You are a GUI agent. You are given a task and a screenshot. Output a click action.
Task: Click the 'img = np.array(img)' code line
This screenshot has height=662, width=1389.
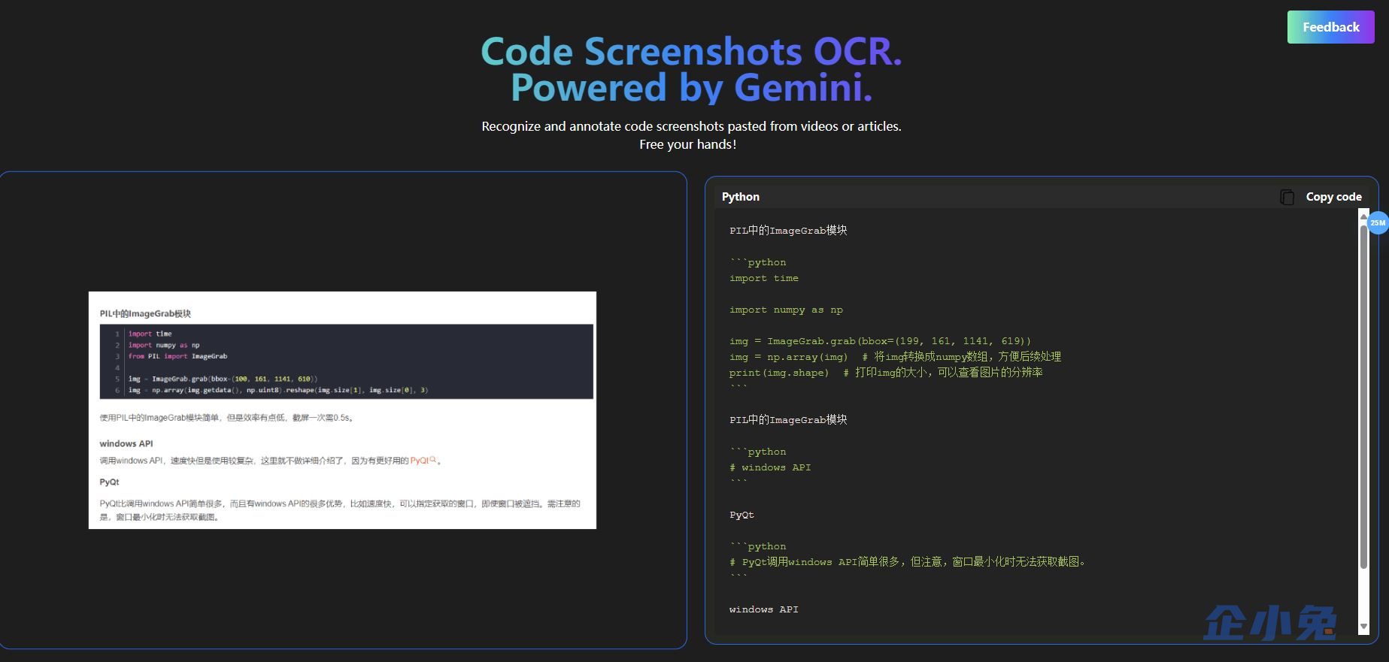pyautogui.click(x=895, y=357)
